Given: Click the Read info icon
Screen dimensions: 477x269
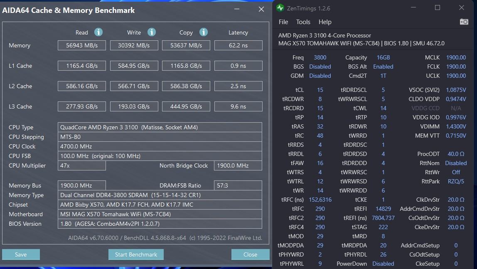Looking at the screenshot, I should [x=98, y=32].
